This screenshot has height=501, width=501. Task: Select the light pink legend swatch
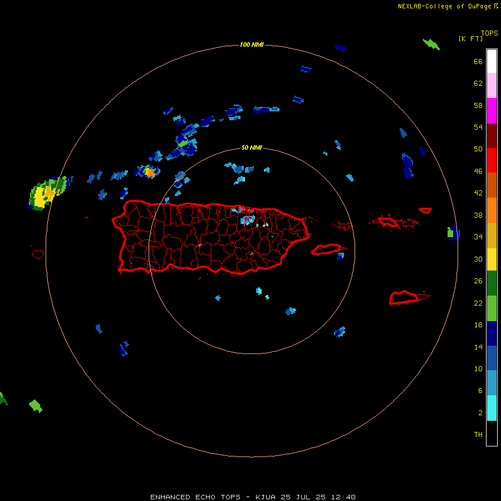492,86
